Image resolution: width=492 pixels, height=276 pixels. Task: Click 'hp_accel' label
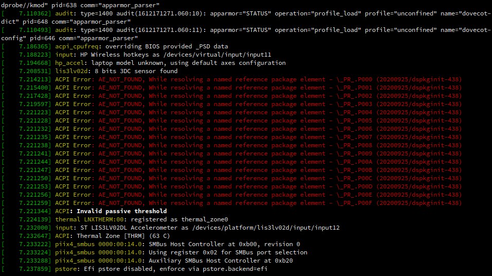pyautogui.click(x=69, y=63)
